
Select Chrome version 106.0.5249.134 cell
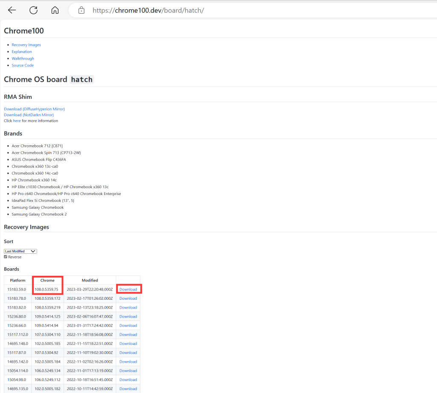(x=47, y=371)
